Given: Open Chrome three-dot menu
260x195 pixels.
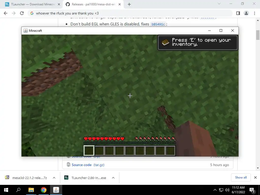Looking at the screenshot, I should (x=254, y=13).
